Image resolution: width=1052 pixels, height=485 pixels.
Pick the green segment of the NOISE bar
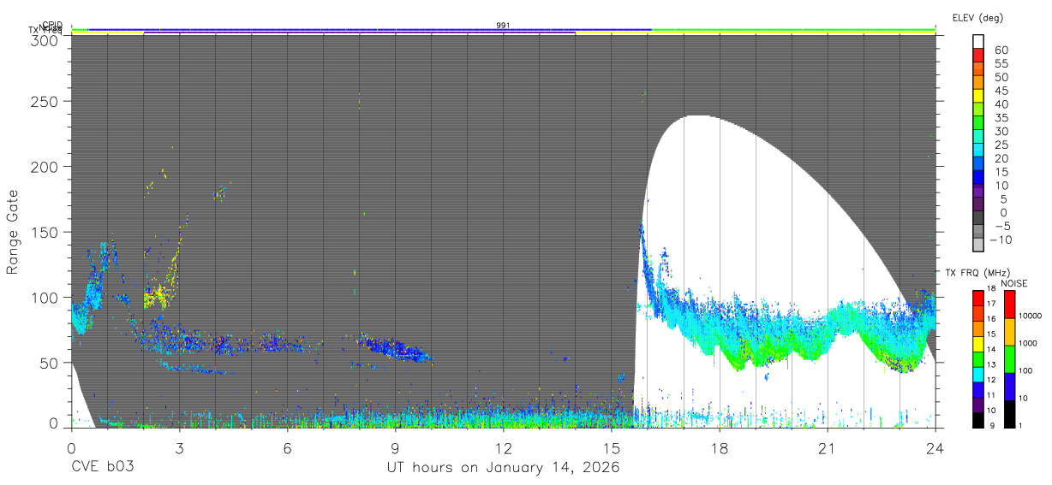tap(1009, 359)
